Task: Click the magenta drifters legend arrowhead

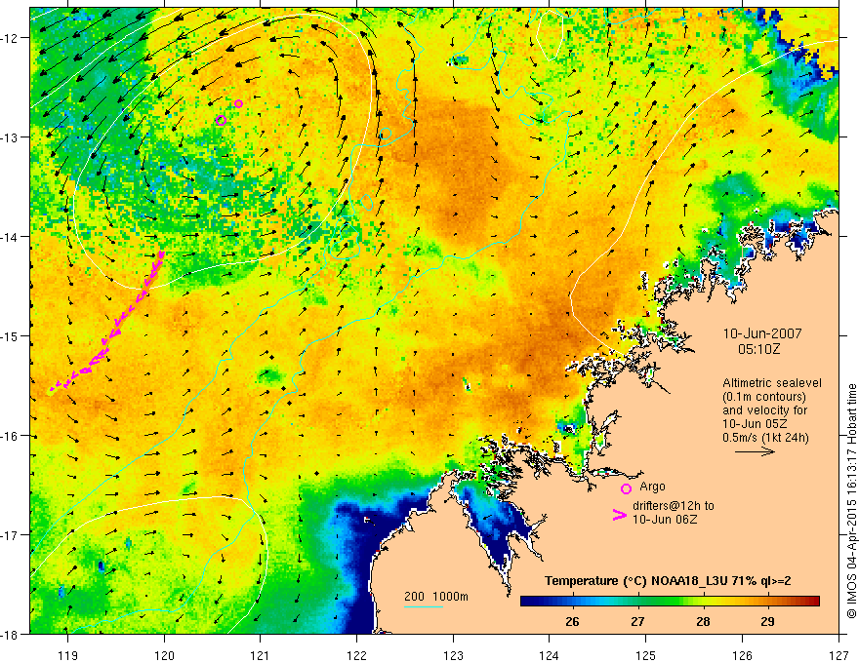Action: point(620,515)
